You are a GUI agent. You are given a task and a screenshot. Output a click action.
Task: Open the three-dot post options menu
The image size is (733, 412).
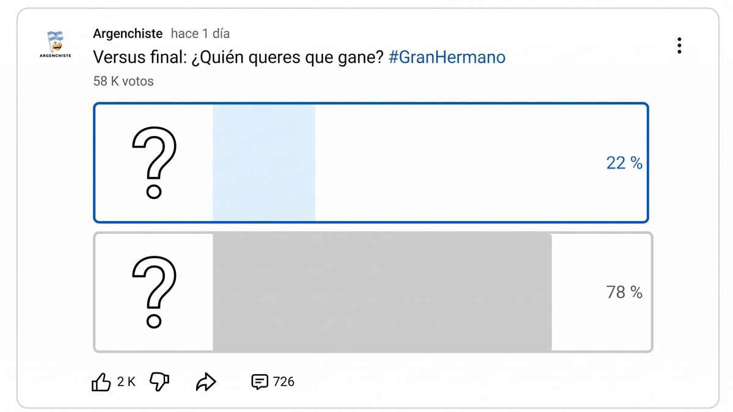pyautogui.click(x=679, y=46)
